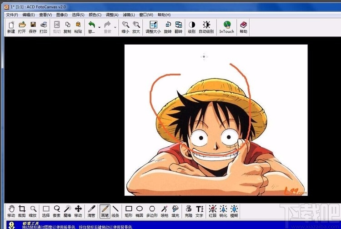Select the 矩形 (Rectangle) shape tool
Image resolution: width=341 pixels, height=229 pixels.
click(129, 211)
